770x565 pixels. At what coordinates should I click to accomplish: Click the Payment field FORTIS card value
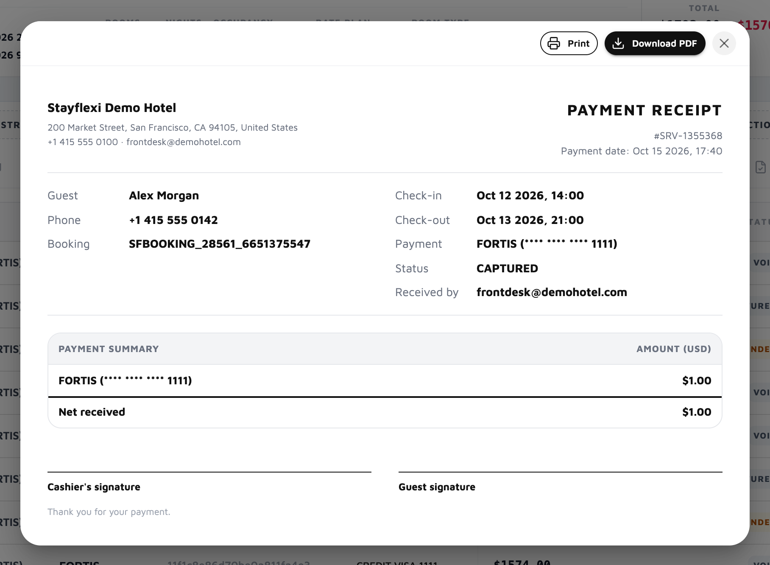(547, 244)
